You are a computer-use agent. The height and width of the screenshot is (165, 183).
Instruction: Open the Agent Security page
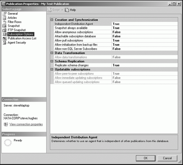(x=17, y=43)
